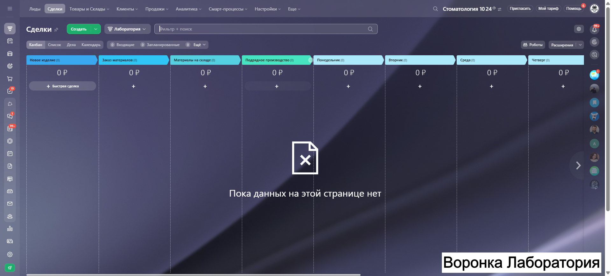
Task: Switch to the Список view
Action: (54, 45)
